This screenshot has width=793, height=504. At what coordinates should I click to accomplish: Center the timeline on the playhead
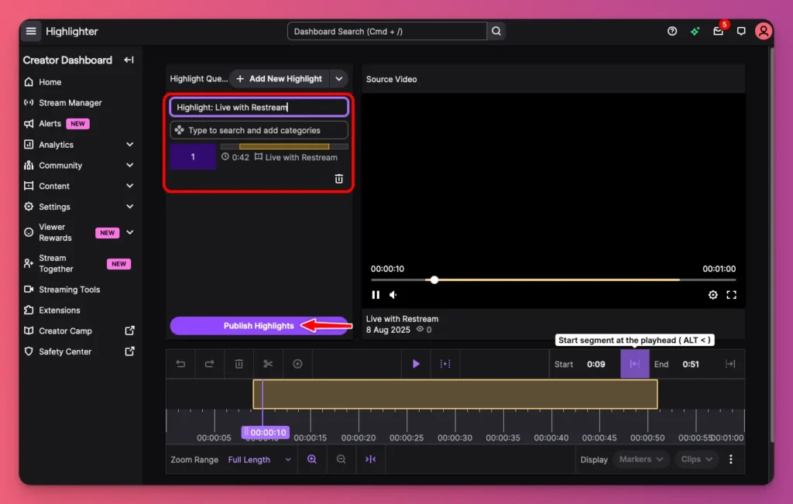pyautogui.click(x=371, y=459)
